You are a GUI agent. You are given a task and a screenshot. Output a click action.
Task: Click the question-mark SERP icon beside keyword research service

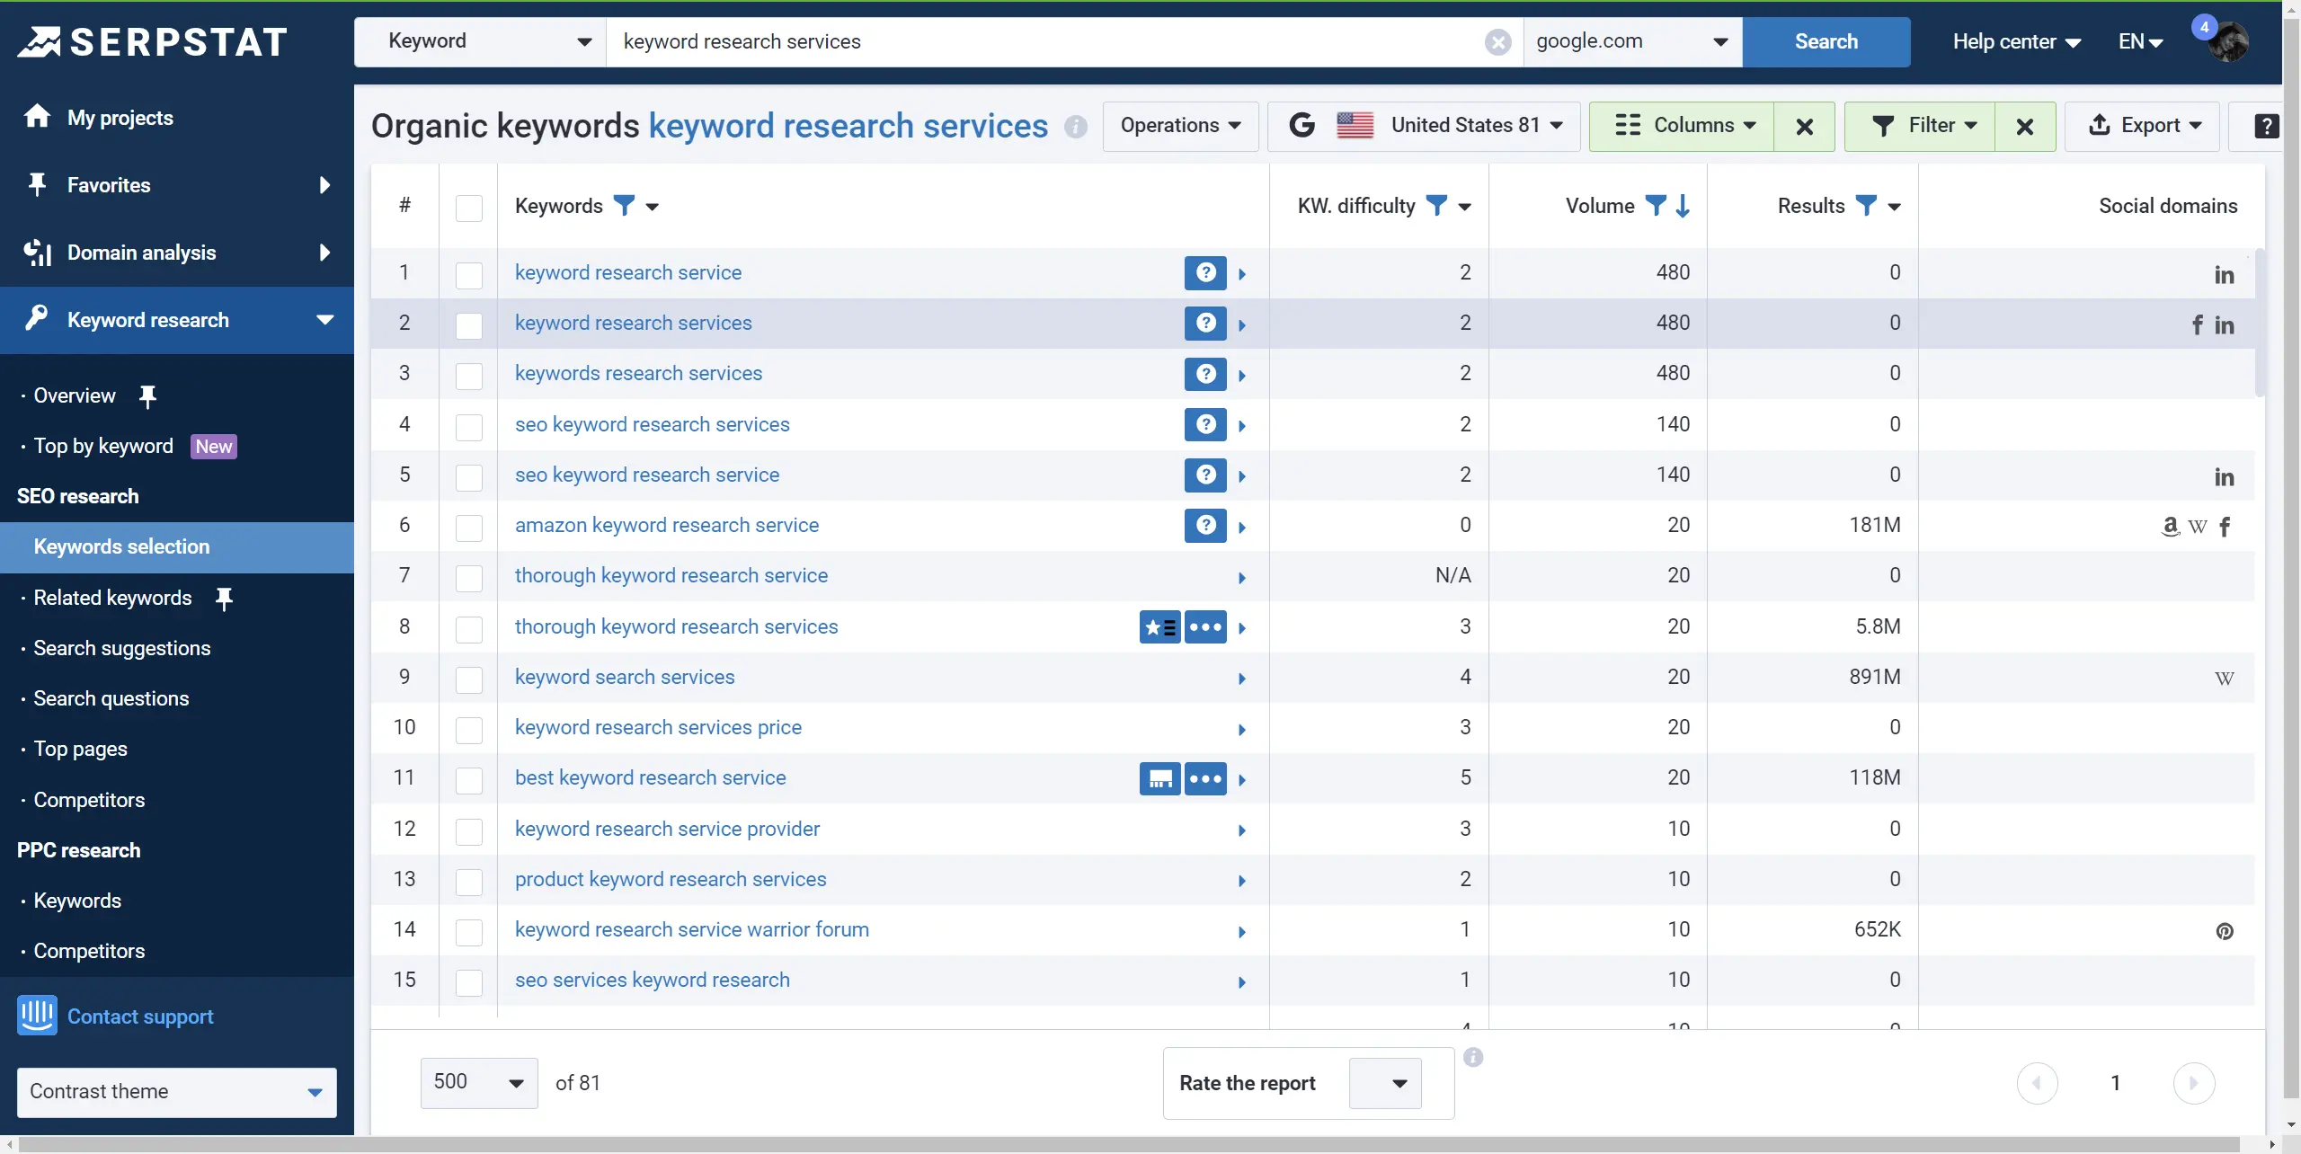point(1204,272)
